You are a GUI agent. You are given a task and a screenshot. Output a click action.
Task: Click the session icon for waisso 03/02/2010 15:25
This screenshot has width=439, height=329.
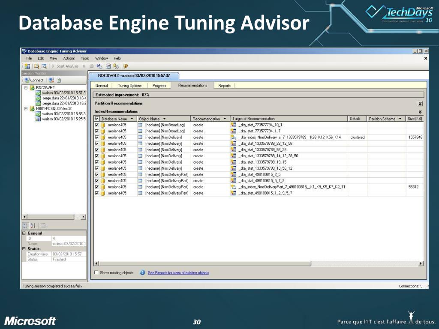[x=38, y=119]
